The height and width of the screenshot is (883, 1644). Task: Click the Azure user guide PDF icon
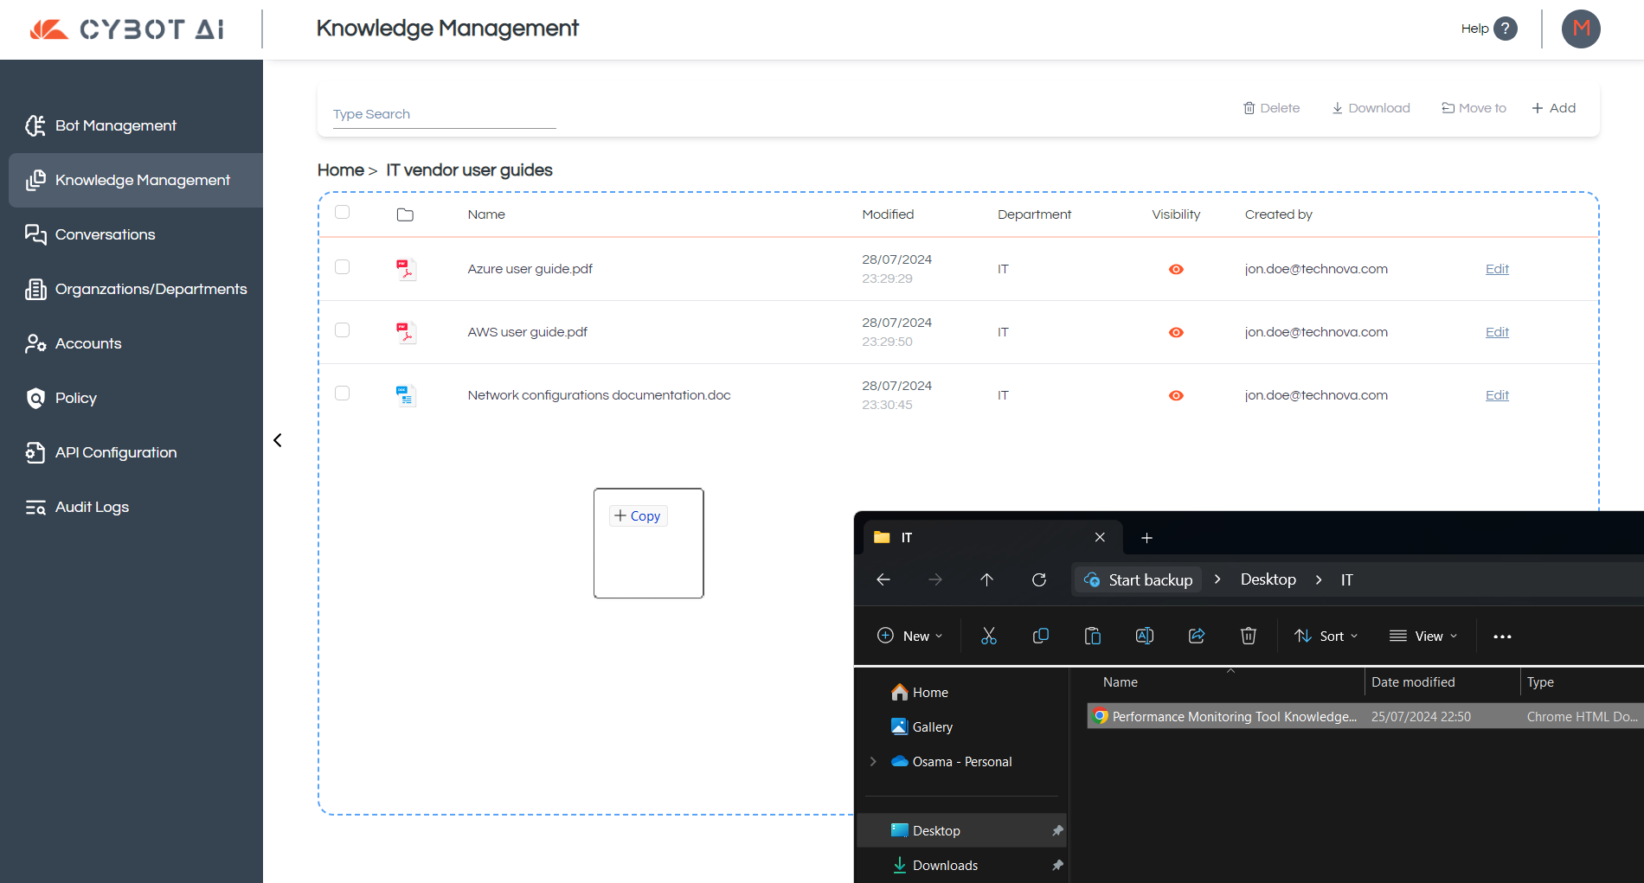(406, 268)
